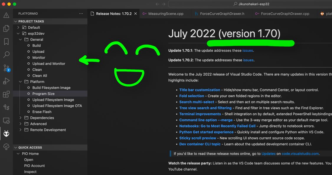Screen dimensions: 332x175
Task: Open the Dev container CLI topic link
Action: coord(200,144)
